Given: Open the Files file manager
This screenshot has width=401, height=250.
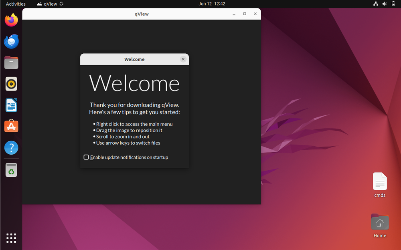Looking at the screenshot, I should point(11,62).
